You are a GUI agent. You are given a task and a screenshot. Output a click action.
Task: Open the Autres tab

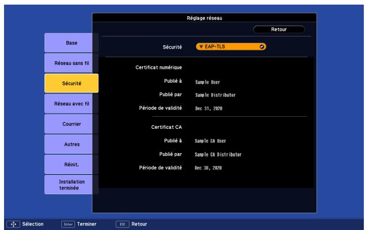72,144
